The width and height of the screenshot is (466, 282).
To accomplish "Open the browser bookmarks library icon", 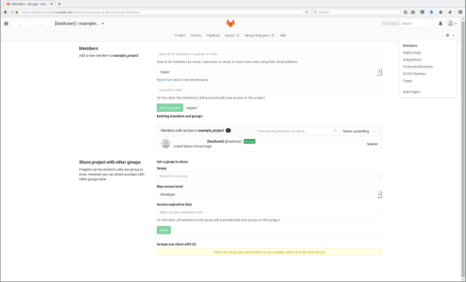I will pyautogui.click(x=413, y=12).
